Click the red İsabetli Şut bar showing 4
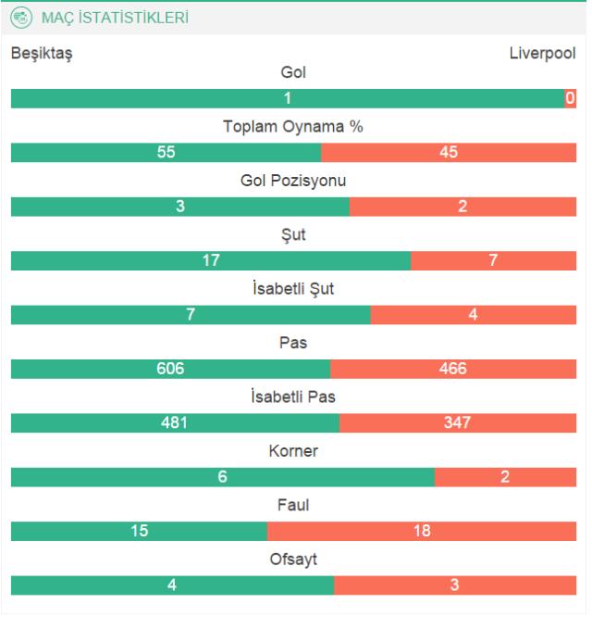Image resolution: width=592 pixels, height=629 pixels. pyautogui.click(x=474, y=315)
